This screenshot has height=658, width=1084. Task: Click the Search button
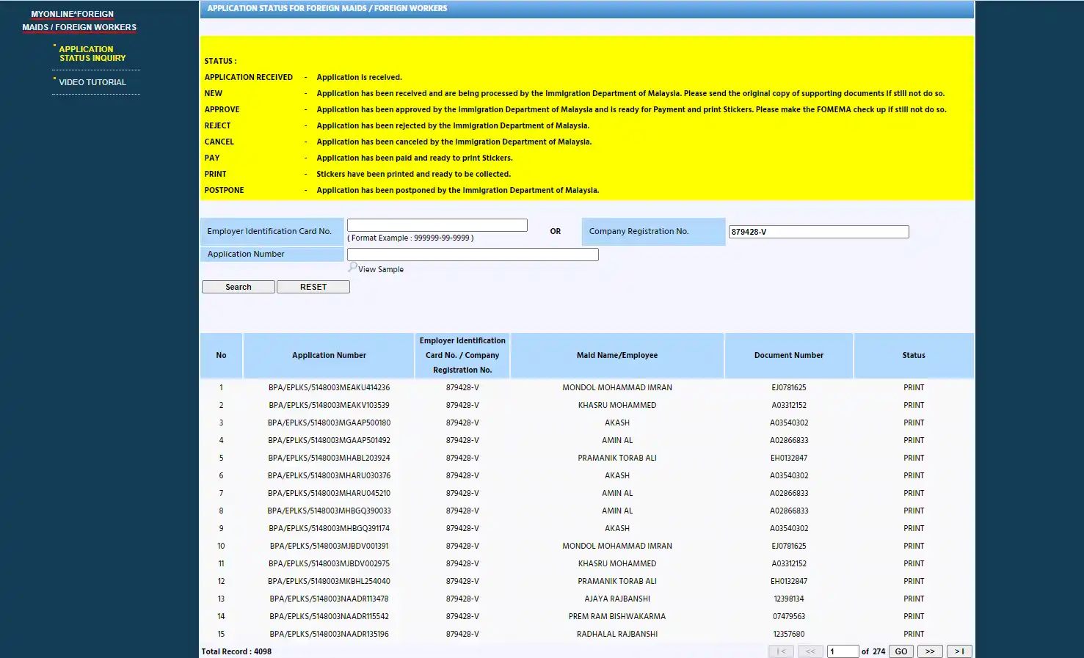pyautogui.click(x=239, y=287)
